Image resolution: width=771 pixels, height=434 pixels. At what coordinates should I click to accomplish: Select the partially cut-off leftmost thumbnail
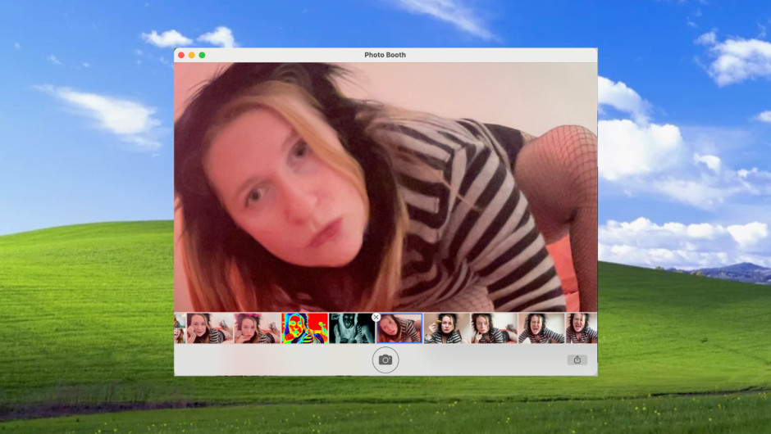tap(180, 328)
